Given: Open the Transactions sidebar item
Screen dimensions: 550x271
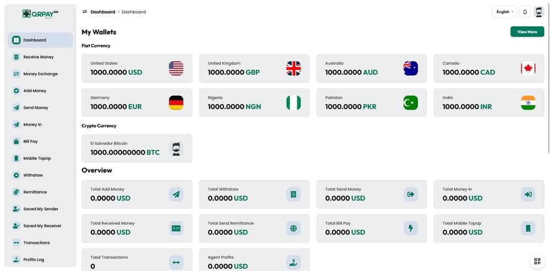Looking at the screenshot, I should pos(36,242).
